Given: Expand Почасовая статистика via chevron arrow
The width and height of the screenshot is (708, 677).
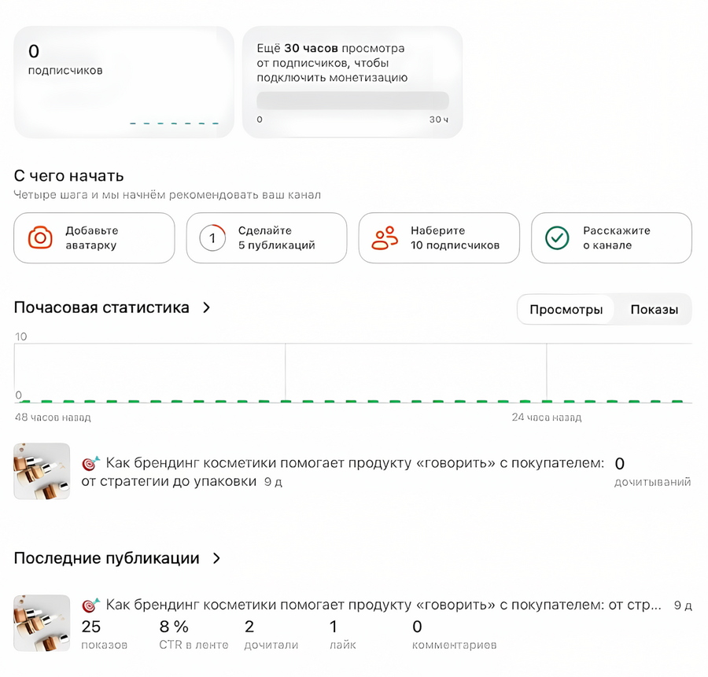Looking at the screenshot, I should (x=207, y=308).
